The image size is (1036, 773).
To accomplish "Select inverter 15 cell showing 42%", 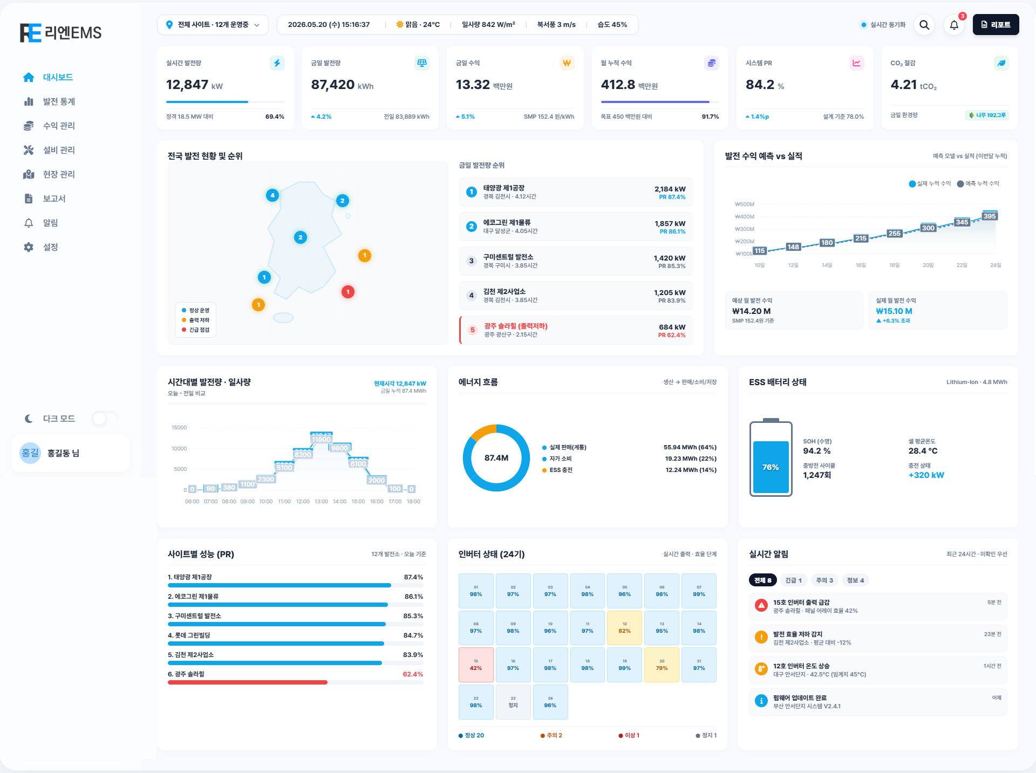I will pos(476,665).
